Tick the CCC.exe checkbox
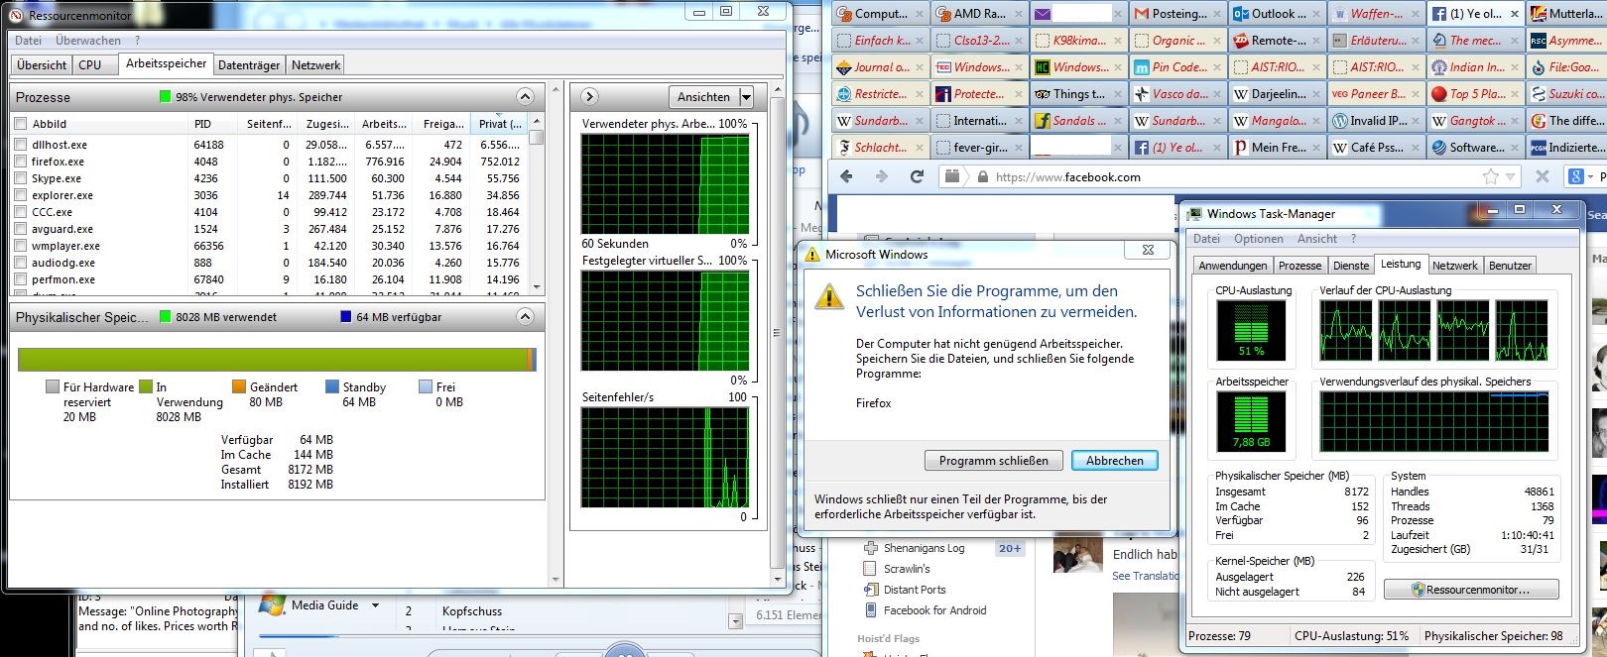This screenshot has height=657, width=1607. click(x=21, y=212)
